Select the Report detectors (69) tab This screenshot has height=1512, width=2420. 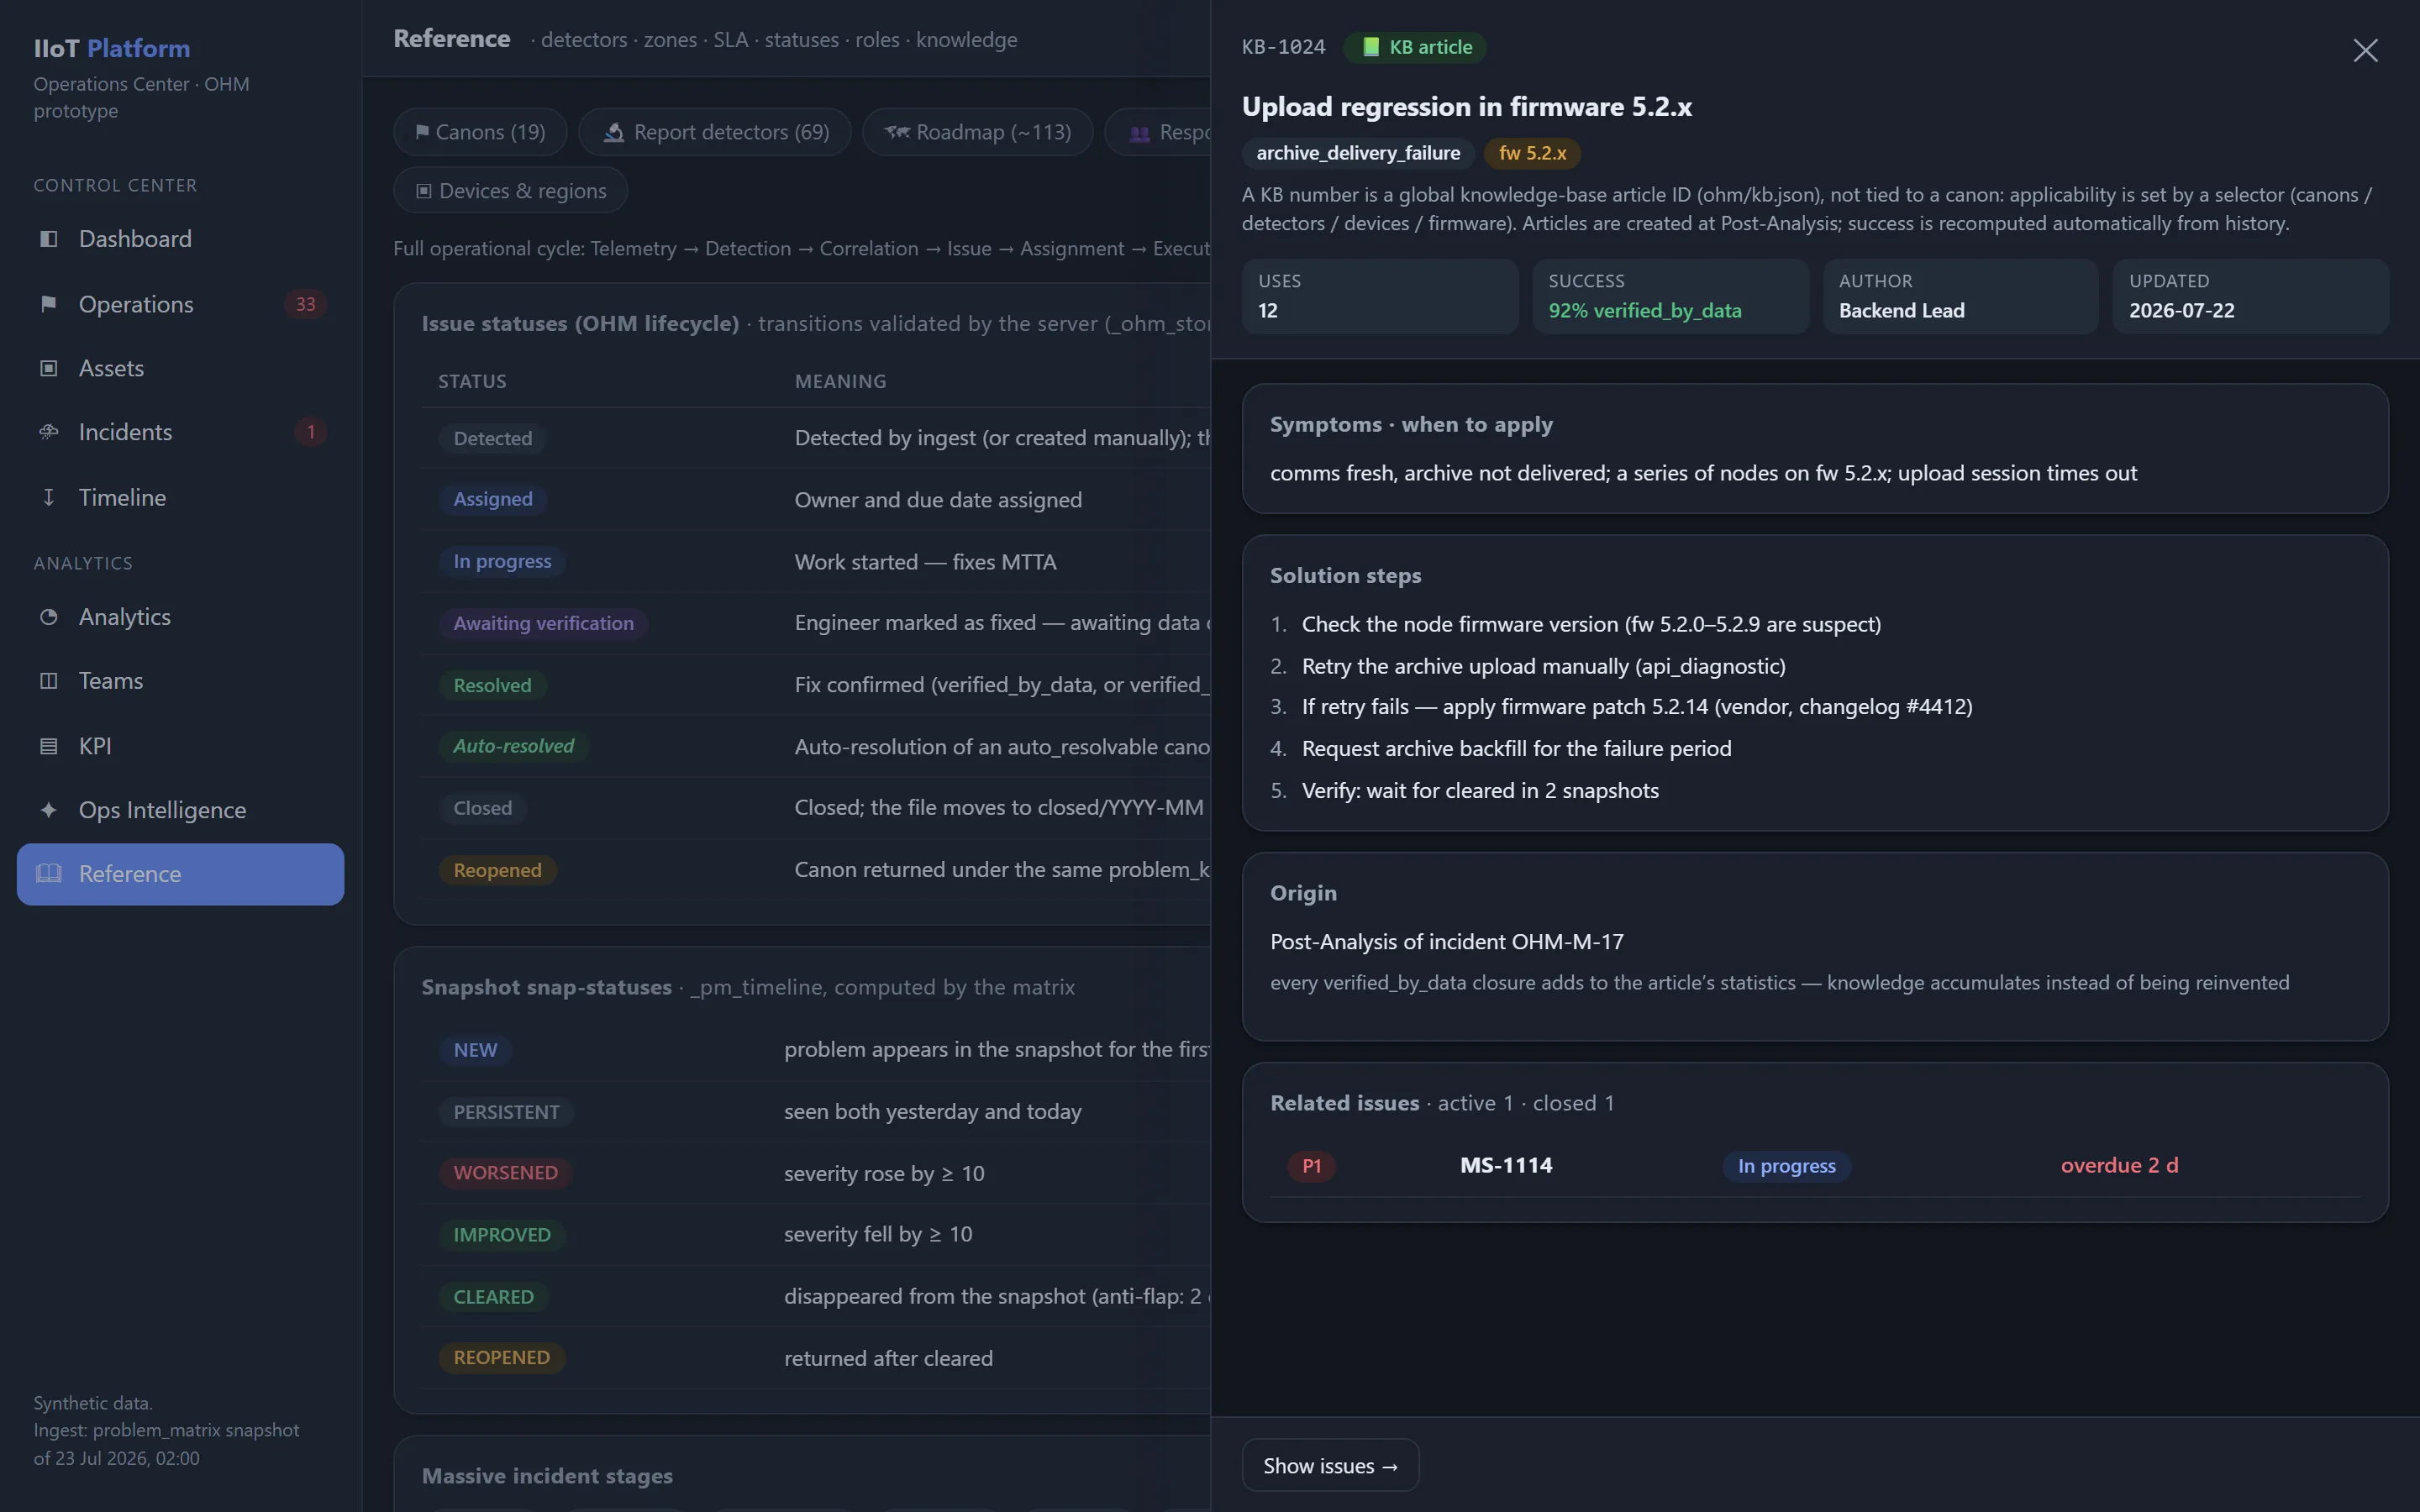pyautogui.click(x=714, y=132)
